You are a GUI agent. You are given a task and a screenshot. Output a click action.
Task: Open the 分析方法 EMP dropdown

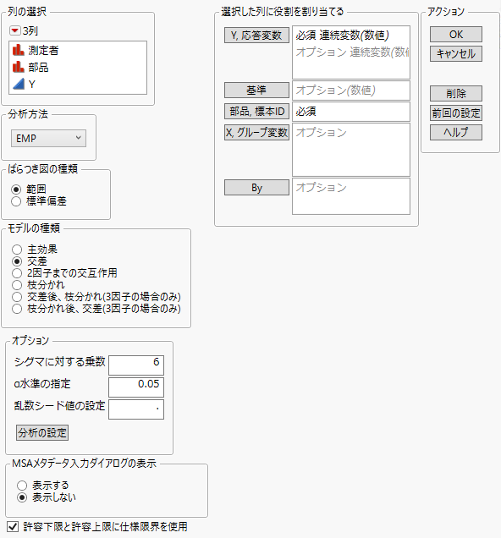[x=48, y=138]
